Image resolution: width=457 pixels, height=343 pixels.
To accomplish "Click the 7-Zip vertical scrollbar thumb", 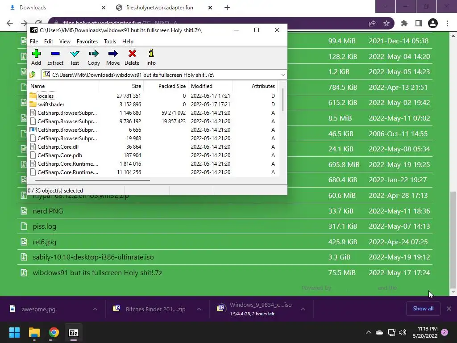I will (283, 100).
